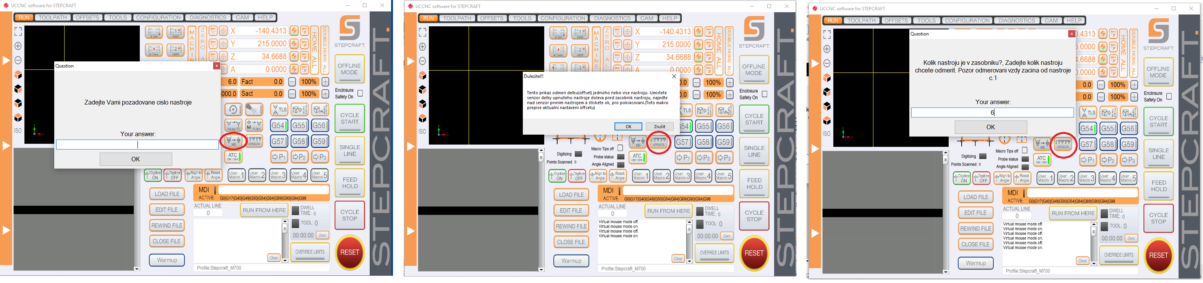Screen dimensions: 1203x283
Task: Click the P3 park position button in left window
Action: pos(320,157)
